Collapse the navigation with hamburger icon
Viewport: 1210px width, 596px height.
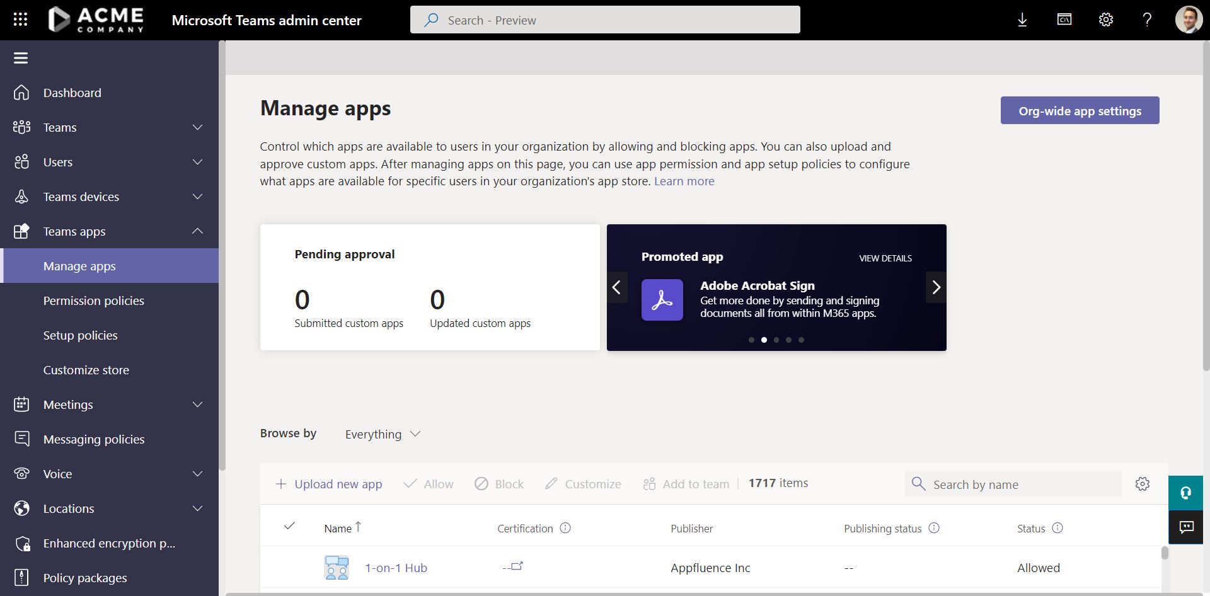click(21, 58)
